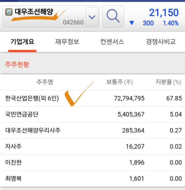185x190 pixels.
Task: Click 이진한's 0.00 ownership percentage
Action: [176, 162]
